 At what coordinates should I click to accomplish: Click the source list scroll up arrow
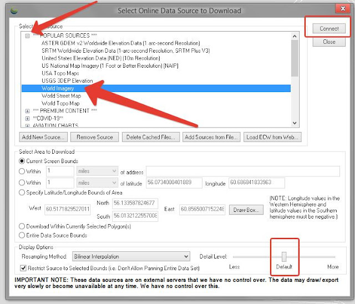point(295,36)
